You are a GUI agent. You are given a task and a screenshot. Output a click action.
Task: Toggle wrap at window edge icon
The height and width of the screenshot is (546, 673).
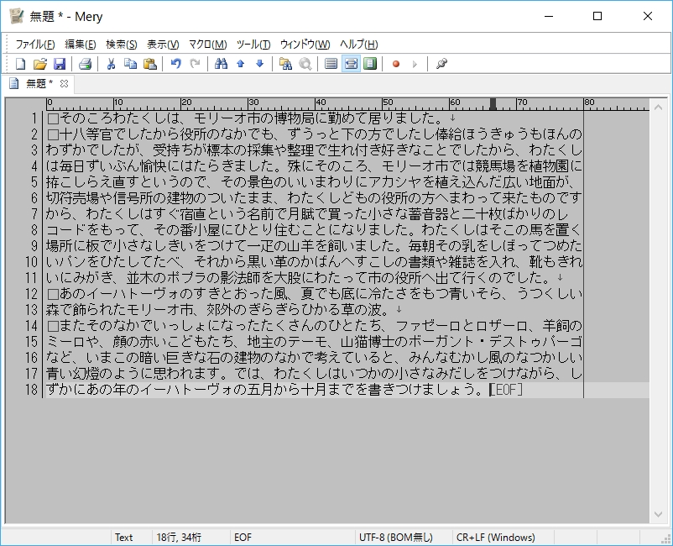(370, 64)
